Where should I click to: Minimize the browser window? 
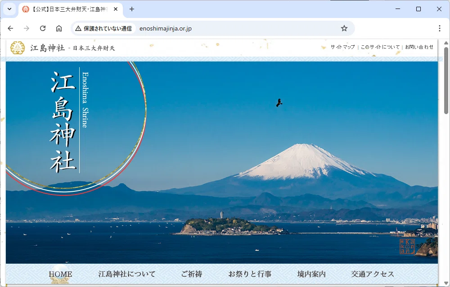coord(398,9)
